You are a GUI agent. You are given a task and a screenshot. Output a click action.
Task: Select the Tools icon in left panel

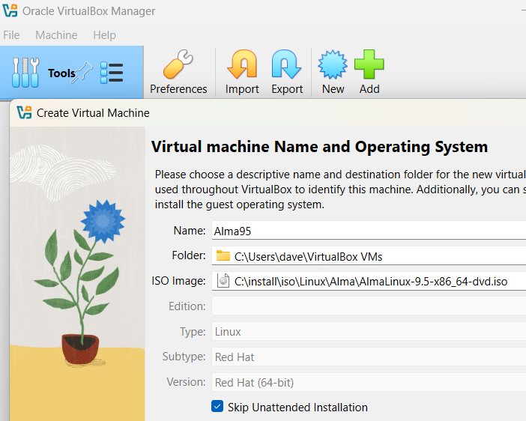25,73
